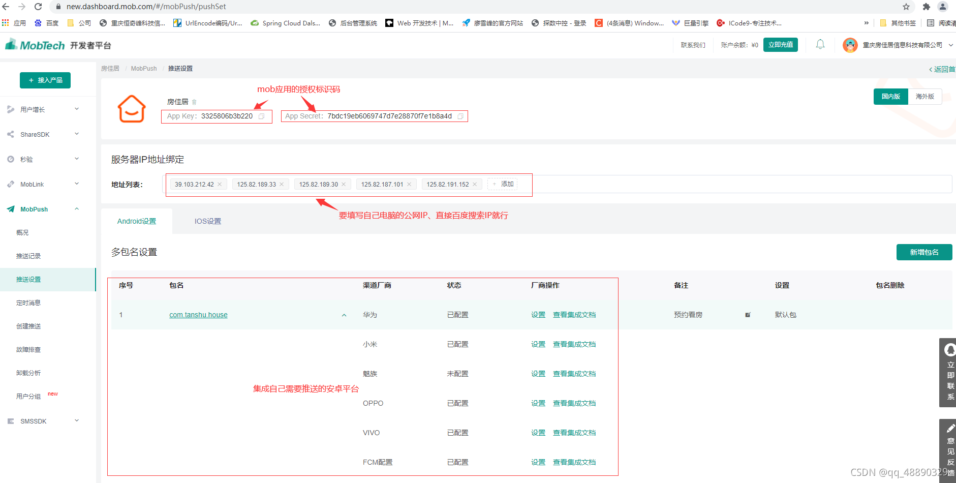Open 设置 for 魅族 channel
Screen dimensions: 956x483
[538, 374]
